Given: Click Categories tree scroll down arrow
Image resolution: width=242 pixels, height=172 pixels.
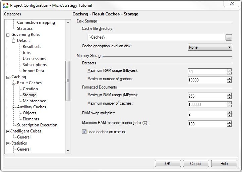Looking at the screenshot, I should click(x=68, y=151).
